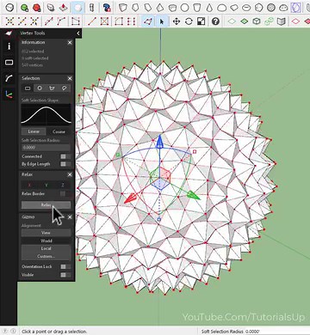The image size is (310, 335).
Task: Close the Relax section
Action: click(x=70, y=174)
